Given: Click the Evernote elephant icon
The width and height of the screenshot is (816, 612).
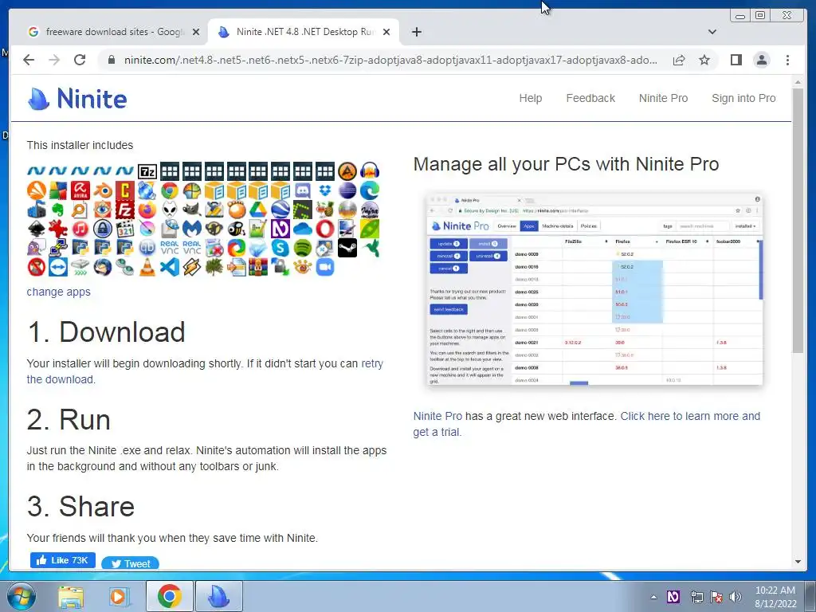Looking at the screenshot, I should [x=58, y=210].
